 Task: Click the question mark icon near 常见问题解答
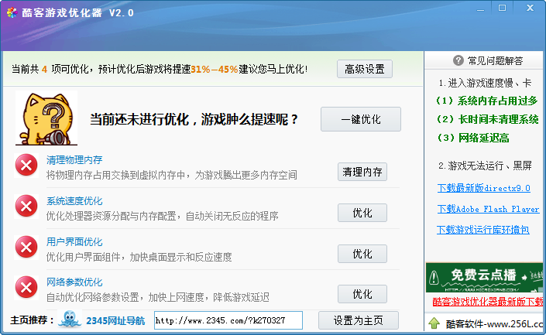pos(458,60)
